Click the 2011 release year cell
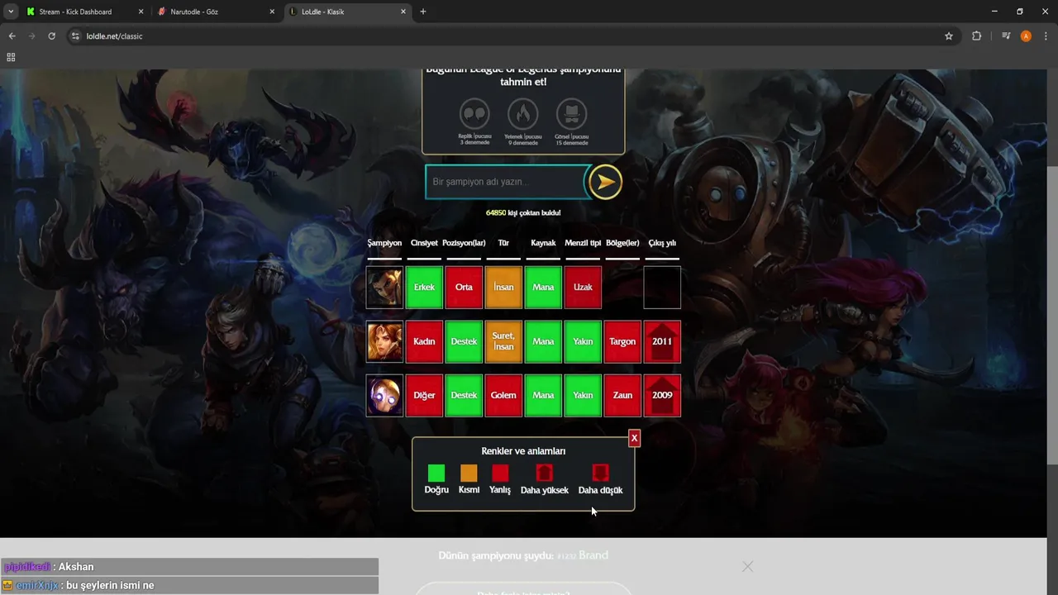The height and width of the screenshot is (595, 1058). coord(662,341)
